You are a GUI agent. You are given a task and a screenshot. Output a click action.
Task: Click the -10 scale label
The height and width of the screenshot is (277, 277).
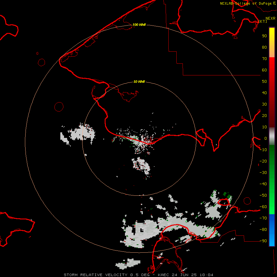263,150
